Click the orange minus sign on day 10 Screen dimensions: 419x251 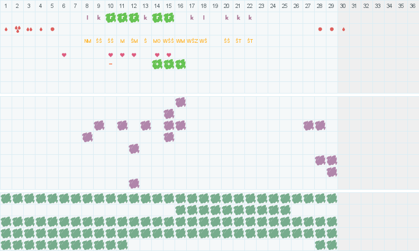point(111,64)
